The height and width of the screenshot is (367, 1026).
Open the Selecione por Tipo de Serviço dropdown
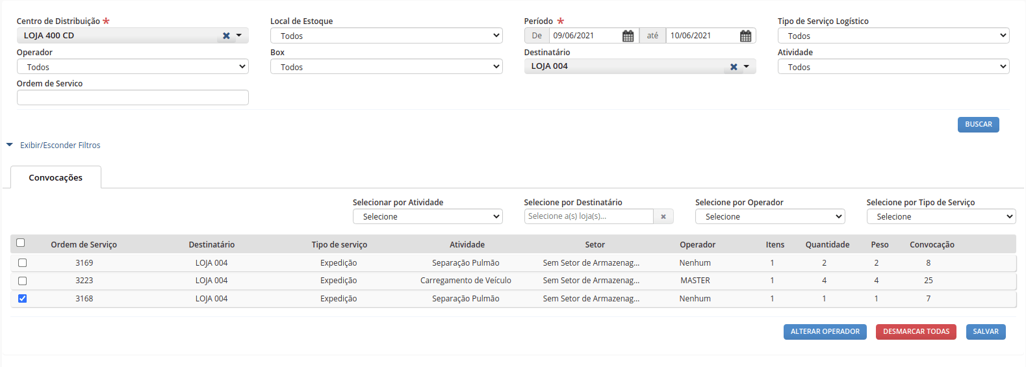click(941, 217)
